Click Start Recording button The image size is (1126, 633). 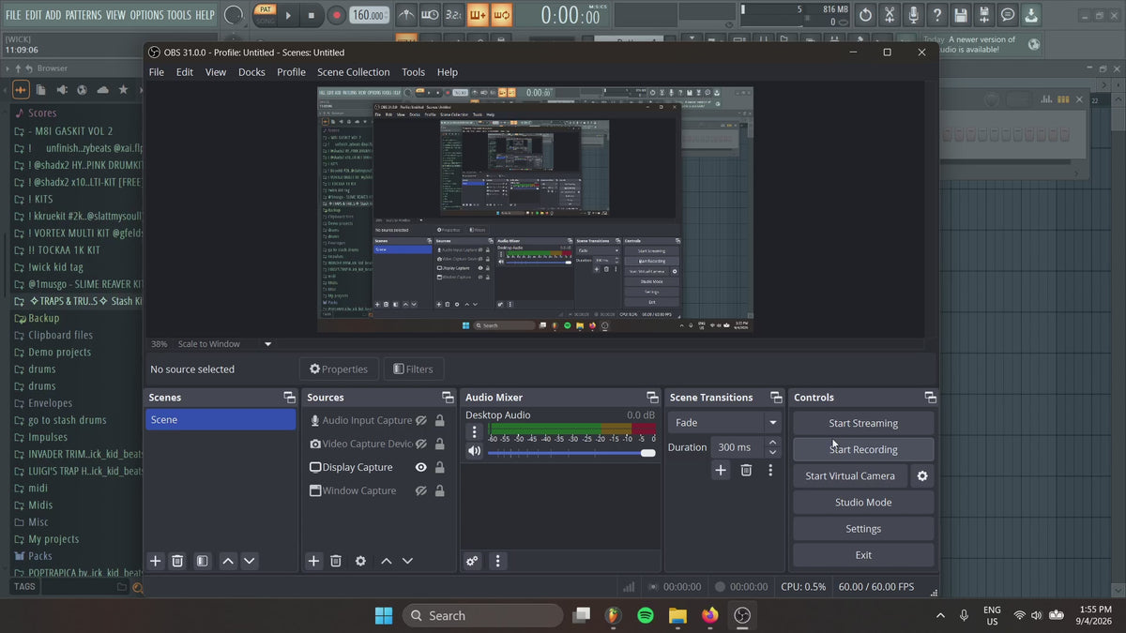point(863,449)
